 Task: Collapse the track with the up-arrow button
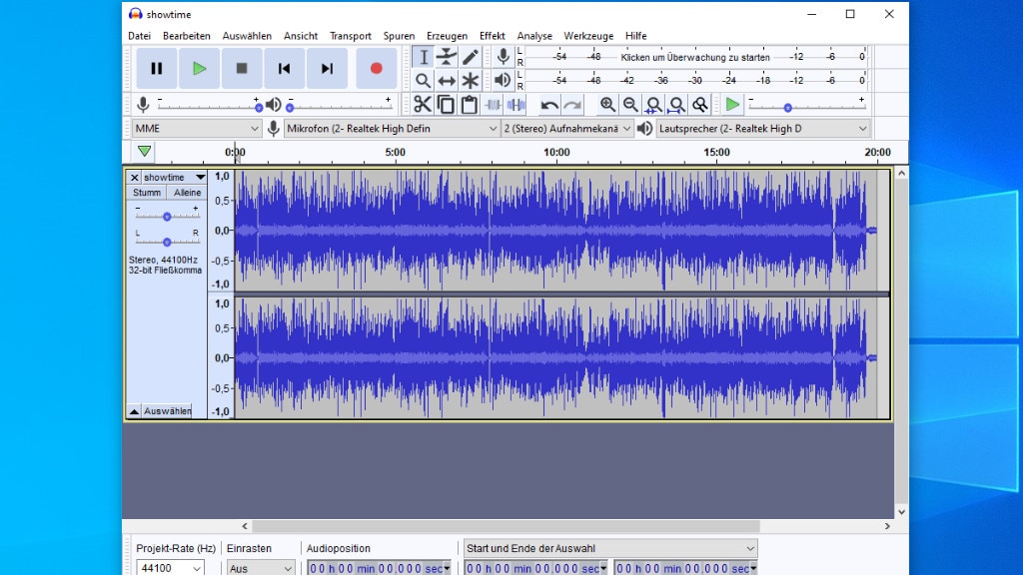(134, 411)
